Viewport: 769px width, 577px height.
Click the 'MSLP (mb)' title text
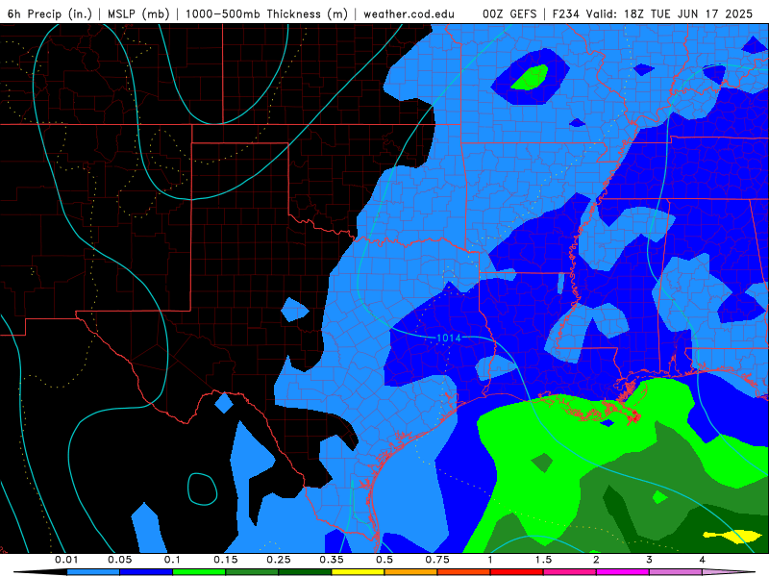click(x=138, y=13)
